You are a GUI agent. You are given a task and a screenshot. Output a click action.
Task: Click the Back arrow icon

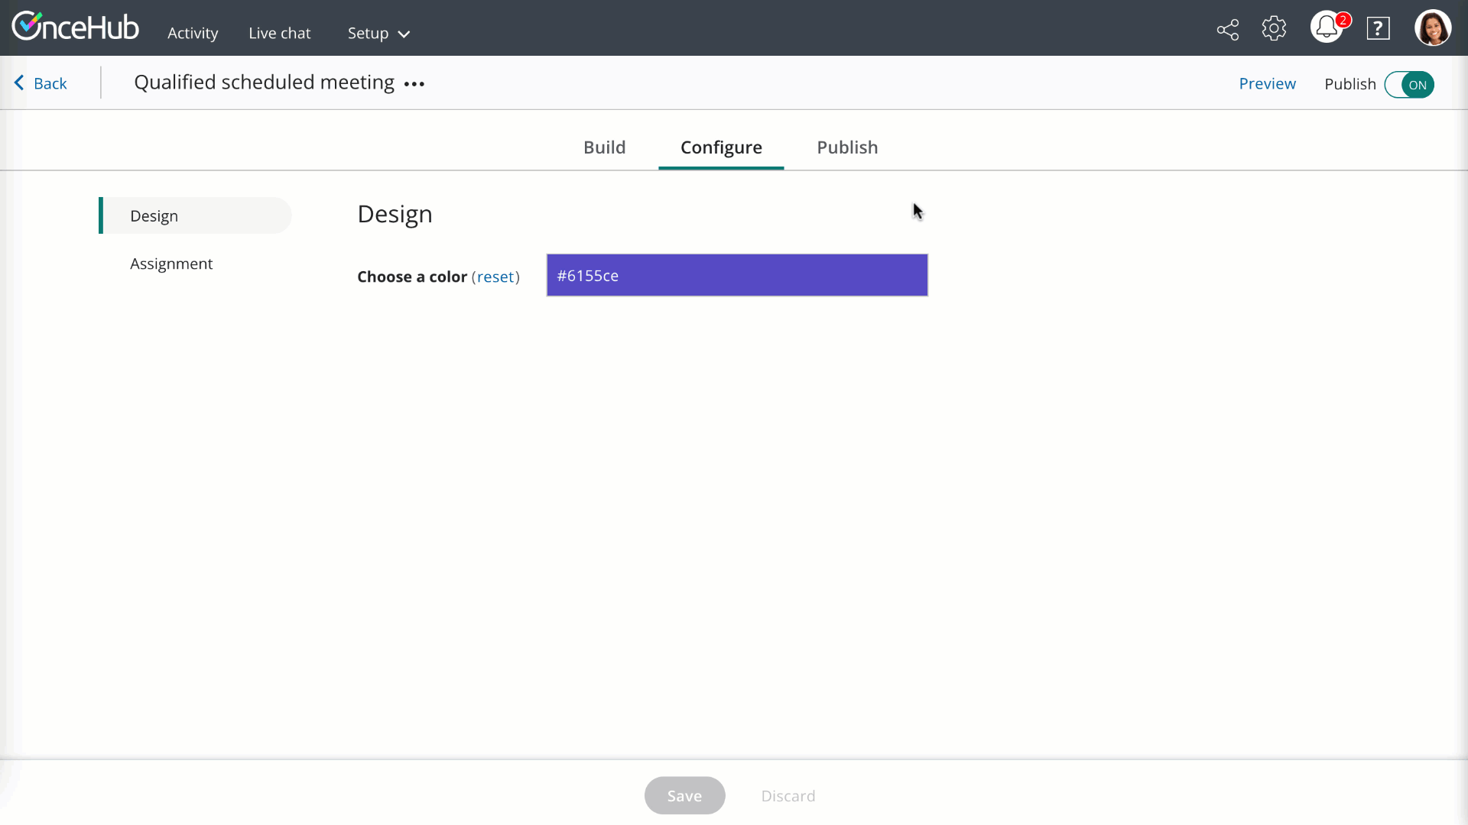point(20,82)
